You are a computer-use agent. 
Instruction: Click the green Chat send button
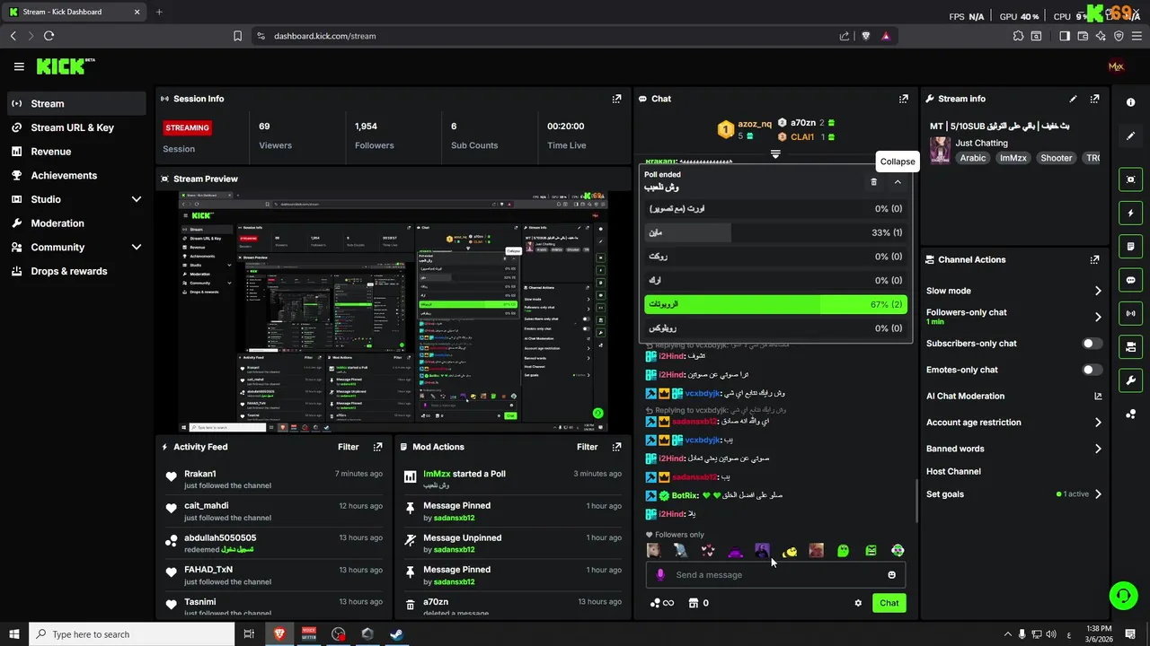[889, 603]
